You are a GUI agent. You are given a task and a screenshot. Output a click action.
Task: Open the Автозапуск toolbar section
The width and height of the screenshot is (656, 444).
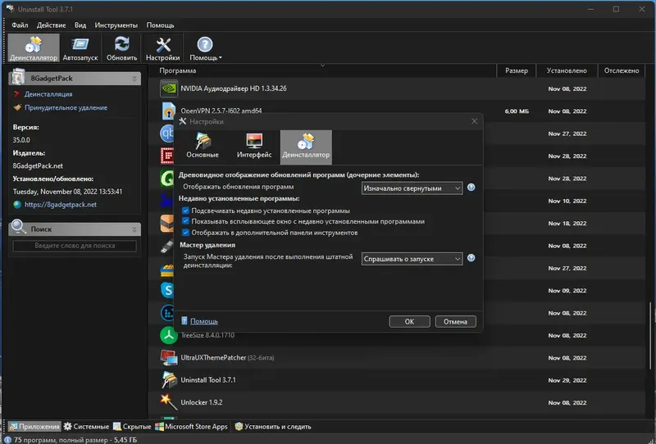[80, 48]
